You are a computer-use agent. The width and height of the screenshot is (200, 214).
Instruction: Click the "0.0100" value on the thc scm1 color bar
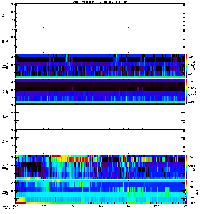click(191, 192)
